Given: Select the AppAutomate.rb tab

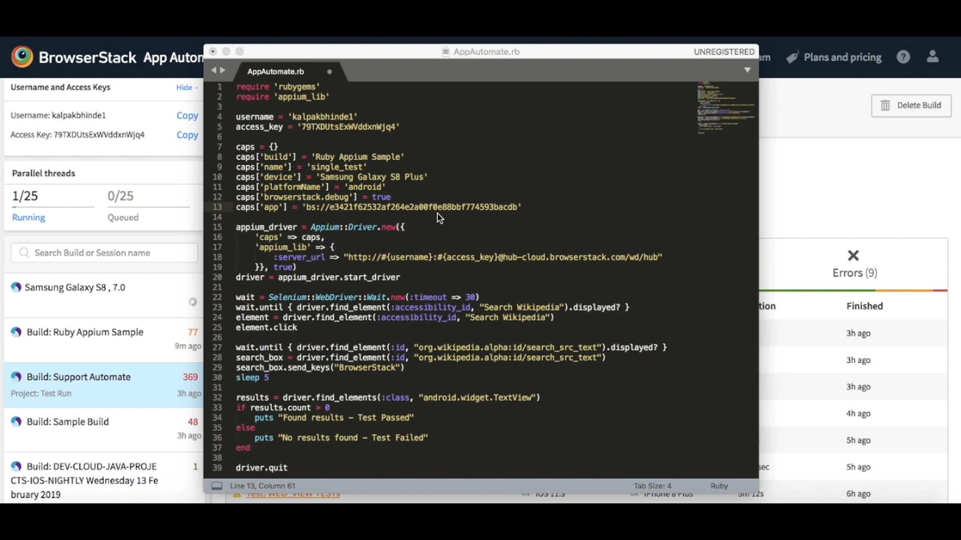Looking at the screenshot, I should pyautogui.click(x=275, y=72).
